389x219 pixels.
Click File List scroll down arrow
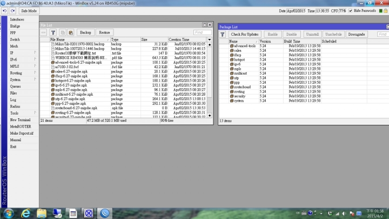(x=210, y=116)
